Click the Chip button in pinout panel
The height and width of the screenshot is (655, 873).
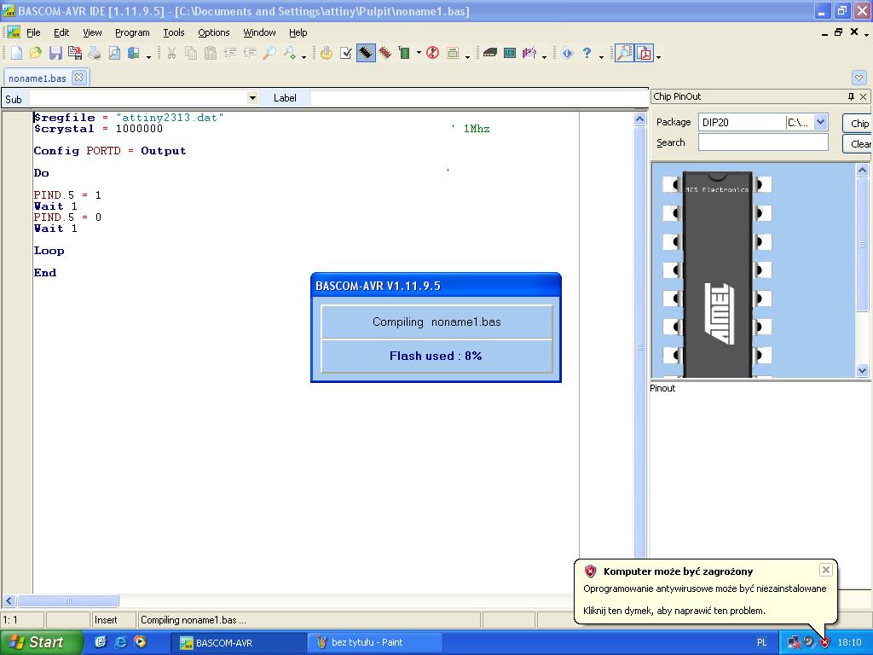pyautogui.click(x=859, y=123)
